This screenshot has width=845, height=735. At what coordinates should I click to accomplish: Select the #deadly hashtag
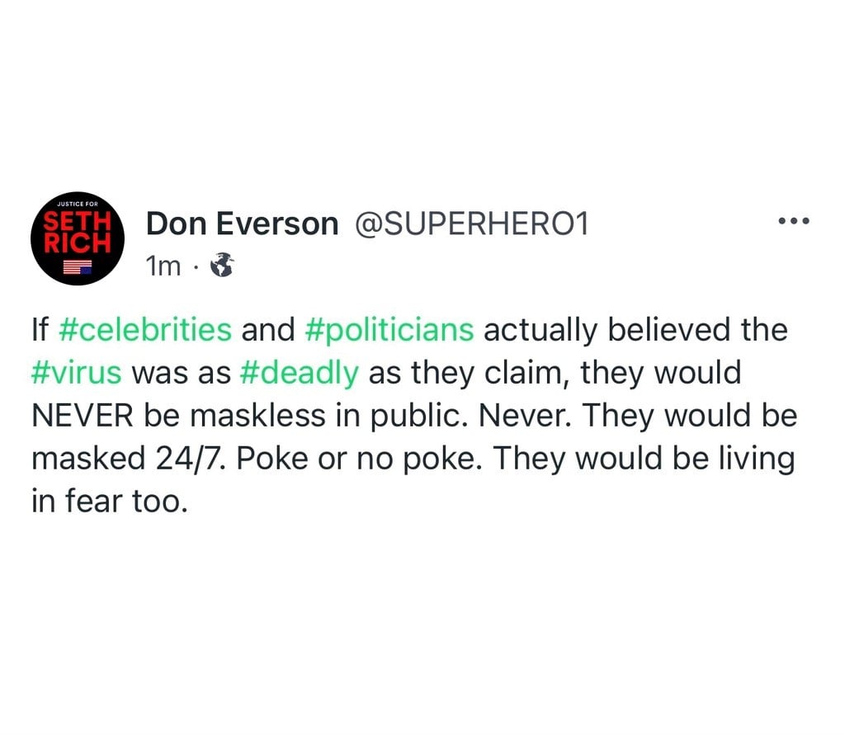click(x=300, y=373)
